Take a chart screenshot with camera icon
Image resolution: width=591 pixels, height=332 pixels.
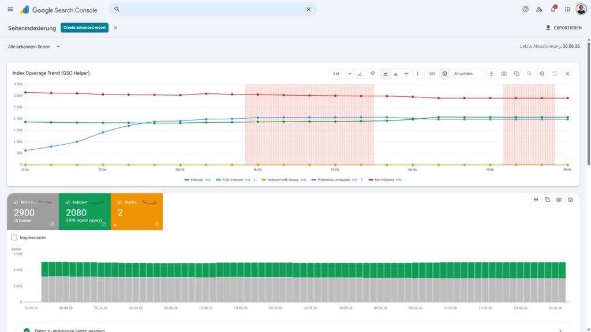504,74
